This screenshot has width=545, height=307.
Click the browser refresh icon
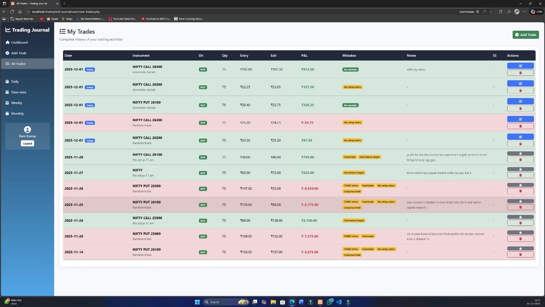pyautogui.click(x=12, y=12)
